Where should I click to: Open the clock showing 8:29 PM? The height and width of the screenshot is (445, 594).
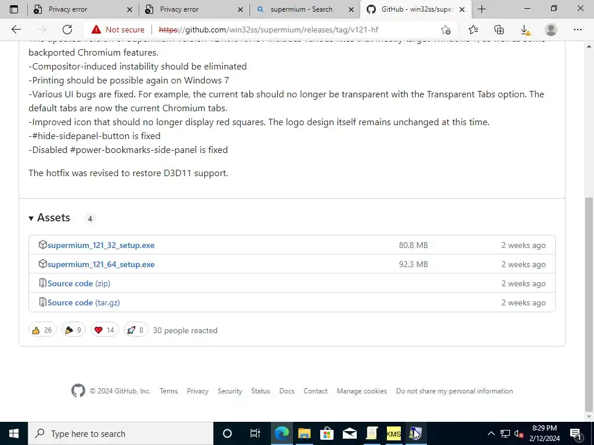click(x=544, y=433)
